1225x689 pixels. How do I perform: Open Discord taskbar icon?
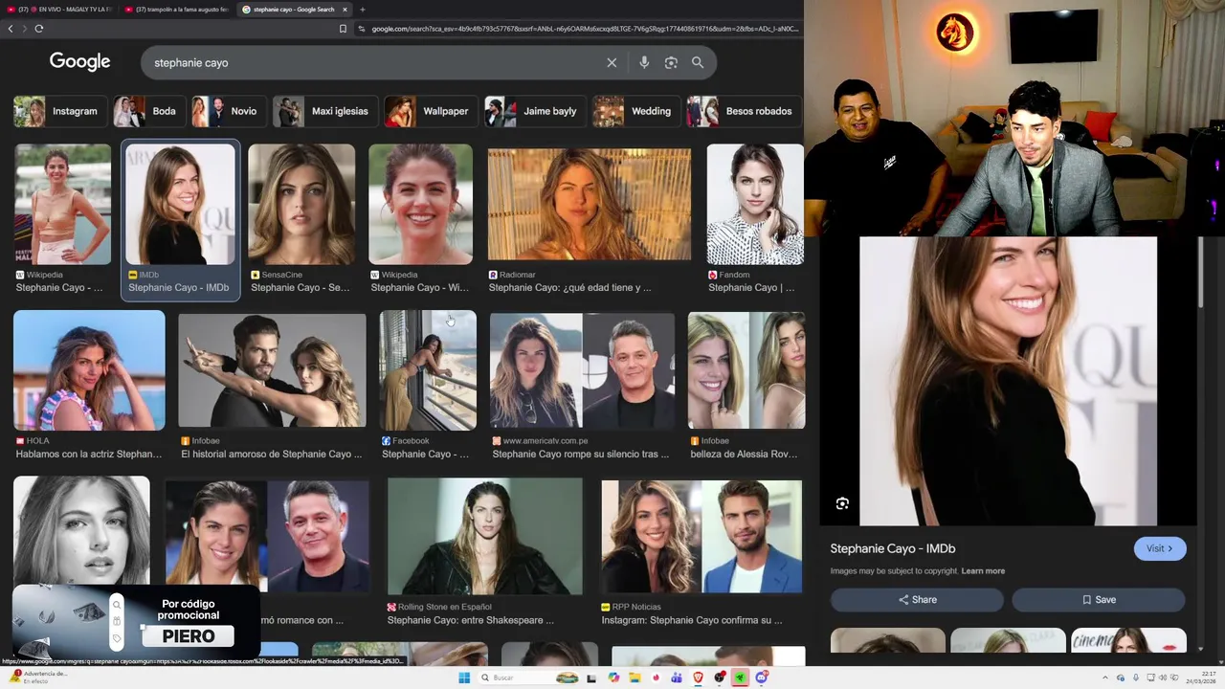tap(762, 678)
